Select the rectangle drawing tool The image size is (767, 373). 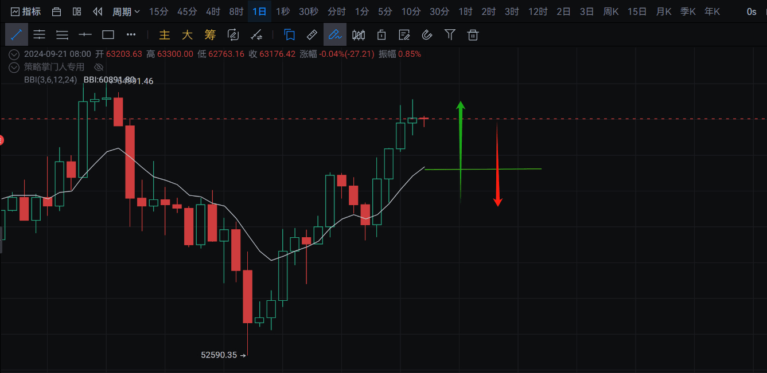[108, 35]
